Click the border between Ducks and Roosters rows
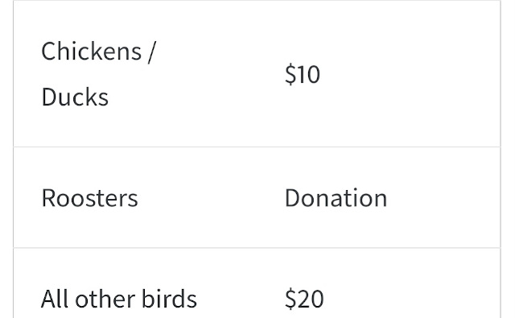This screenshot has width=515, height=318. [257, 147]
